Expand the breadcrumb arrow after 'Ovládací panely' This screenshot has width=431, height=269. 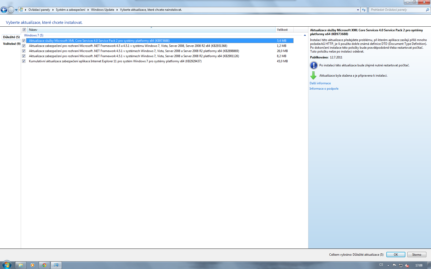coord(53,10)
